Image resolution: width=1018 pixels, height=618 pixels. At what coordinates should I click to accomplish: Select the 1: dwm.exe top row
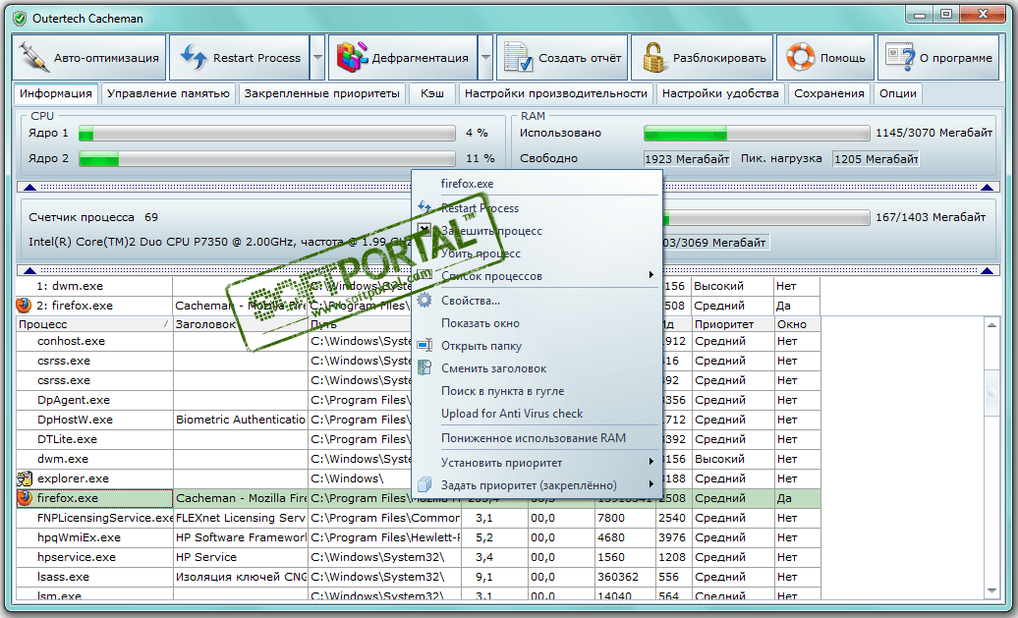click(x=419, y=286)
